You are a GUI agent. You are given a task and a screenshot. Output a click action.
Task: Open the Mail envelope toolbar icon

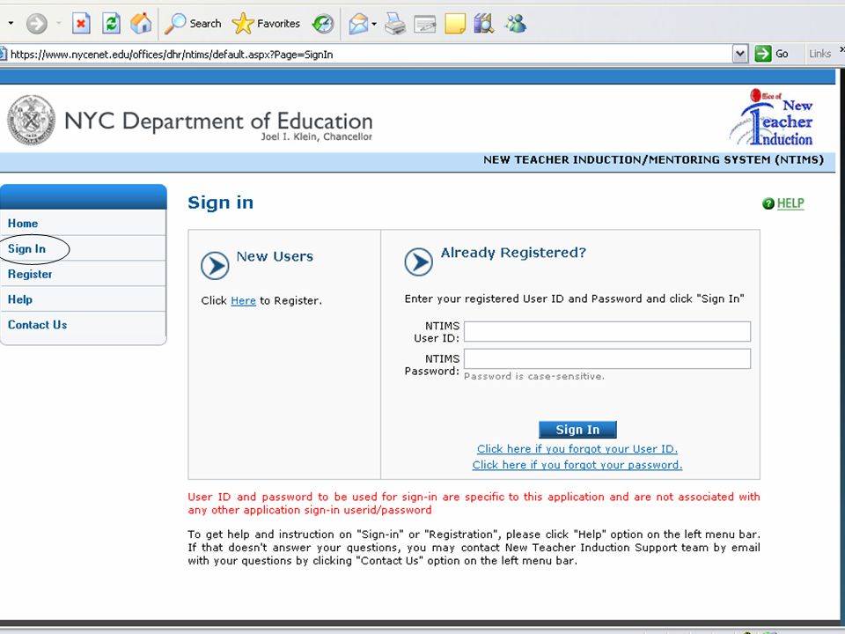[x=358, y=24]
